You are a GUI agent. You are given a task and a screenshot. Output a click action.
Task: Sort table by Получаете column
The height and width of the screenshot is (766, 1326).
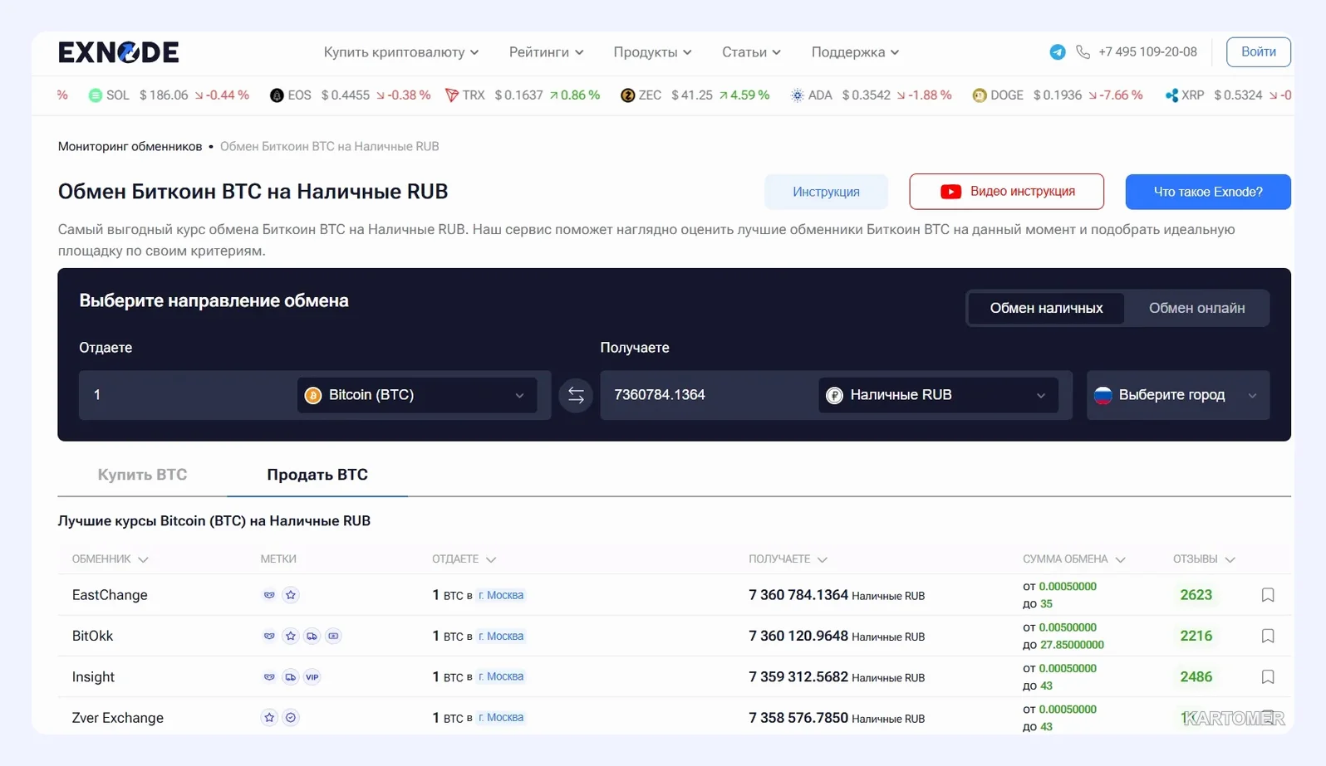tap(787, 559)
